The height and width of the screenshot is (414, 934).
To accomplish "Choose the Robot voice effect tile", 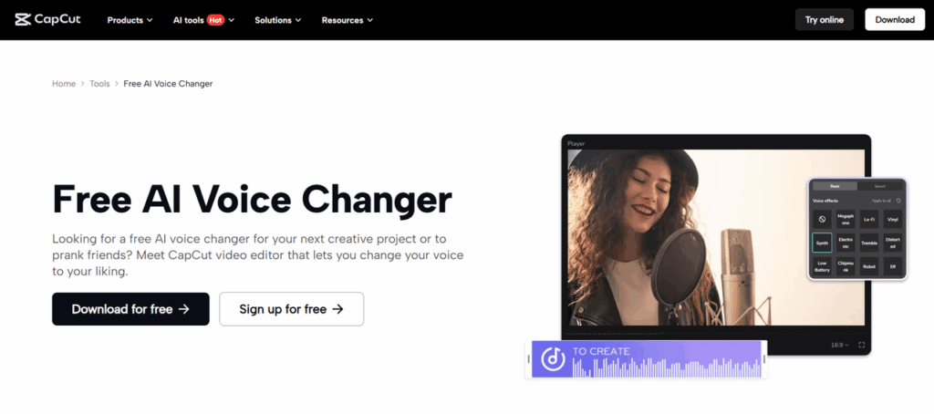I will pos(869,267).
